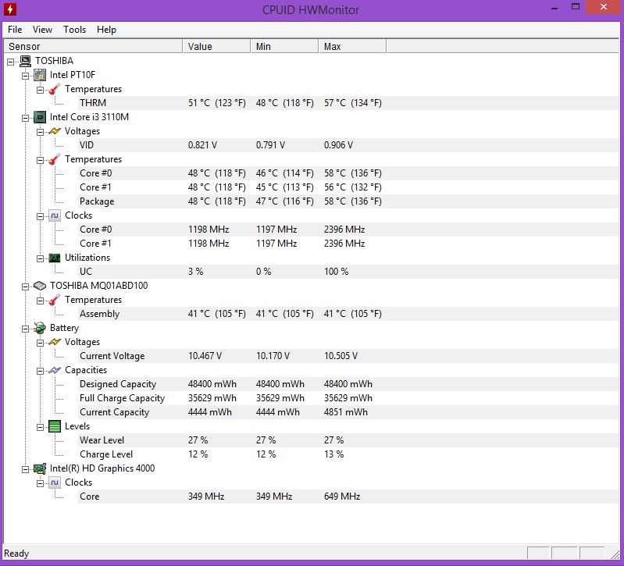Image resolution: width=624 pixels, height=566 pixels.
Task: Open the Help menu
Action: click(107, 30)
